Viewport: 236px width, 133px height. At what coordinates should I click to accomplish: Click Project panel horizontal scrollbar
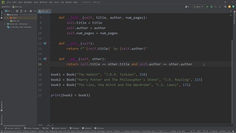tap(14, 126)
